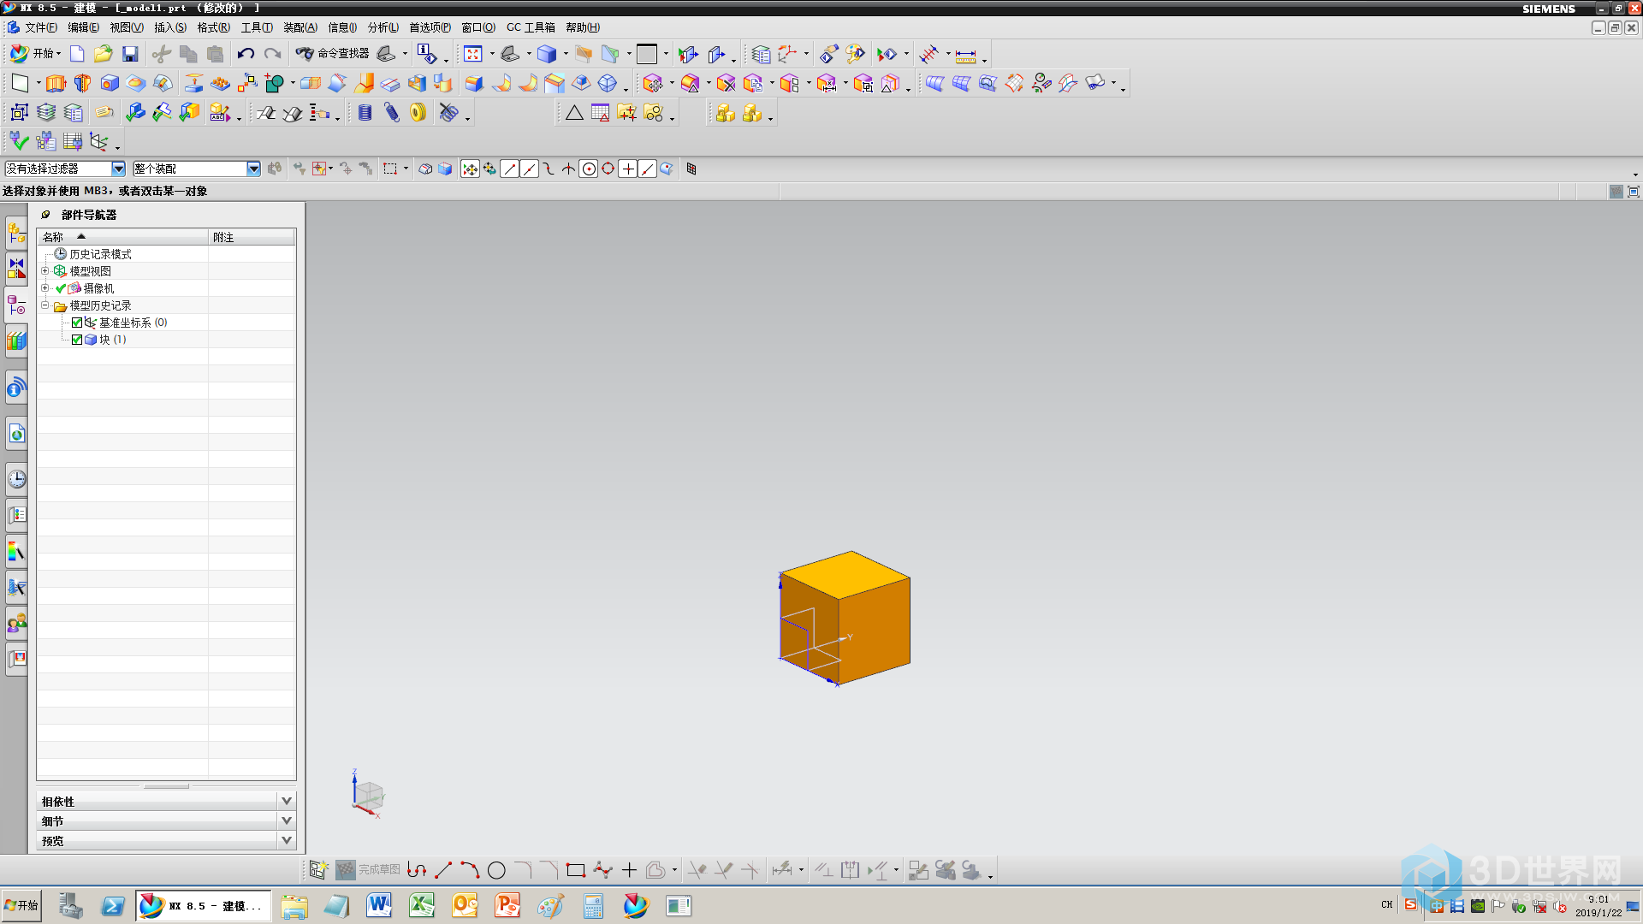Select the sketch Point plus tool
Viewport: 1643px width, 924px height.
coord(629,870)
